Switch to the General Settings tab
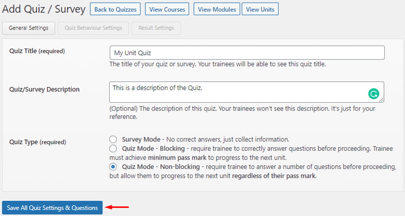405x216 pixels. click(x=28, y=28)
